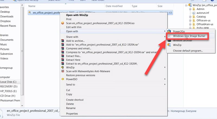The height and width of the screenshot is (119, 217).
Task: Choose Rename in context menu
Action: point(71,108)
